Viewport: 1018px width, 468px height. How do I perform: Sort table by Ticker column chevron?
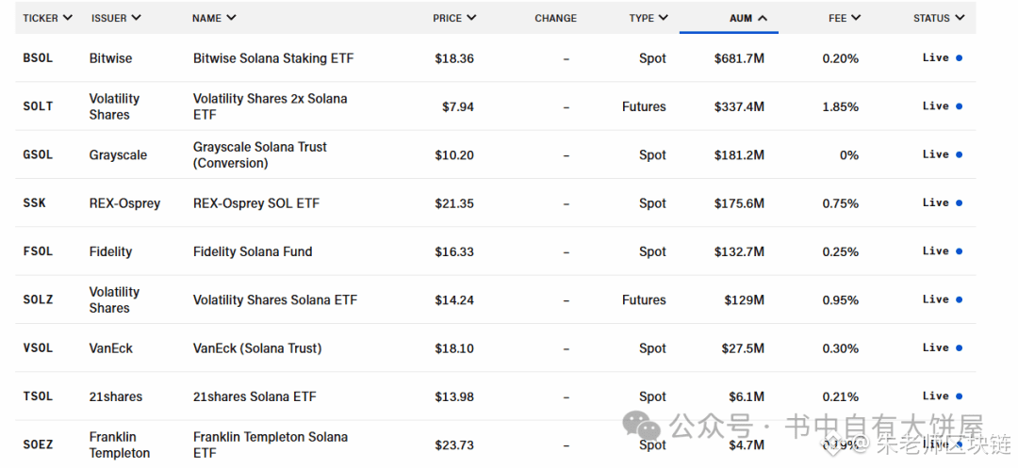(69, 18)
